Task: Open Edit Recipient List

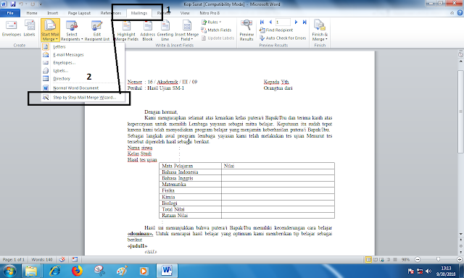Action: pyautogui.click(x=97, y=30)
